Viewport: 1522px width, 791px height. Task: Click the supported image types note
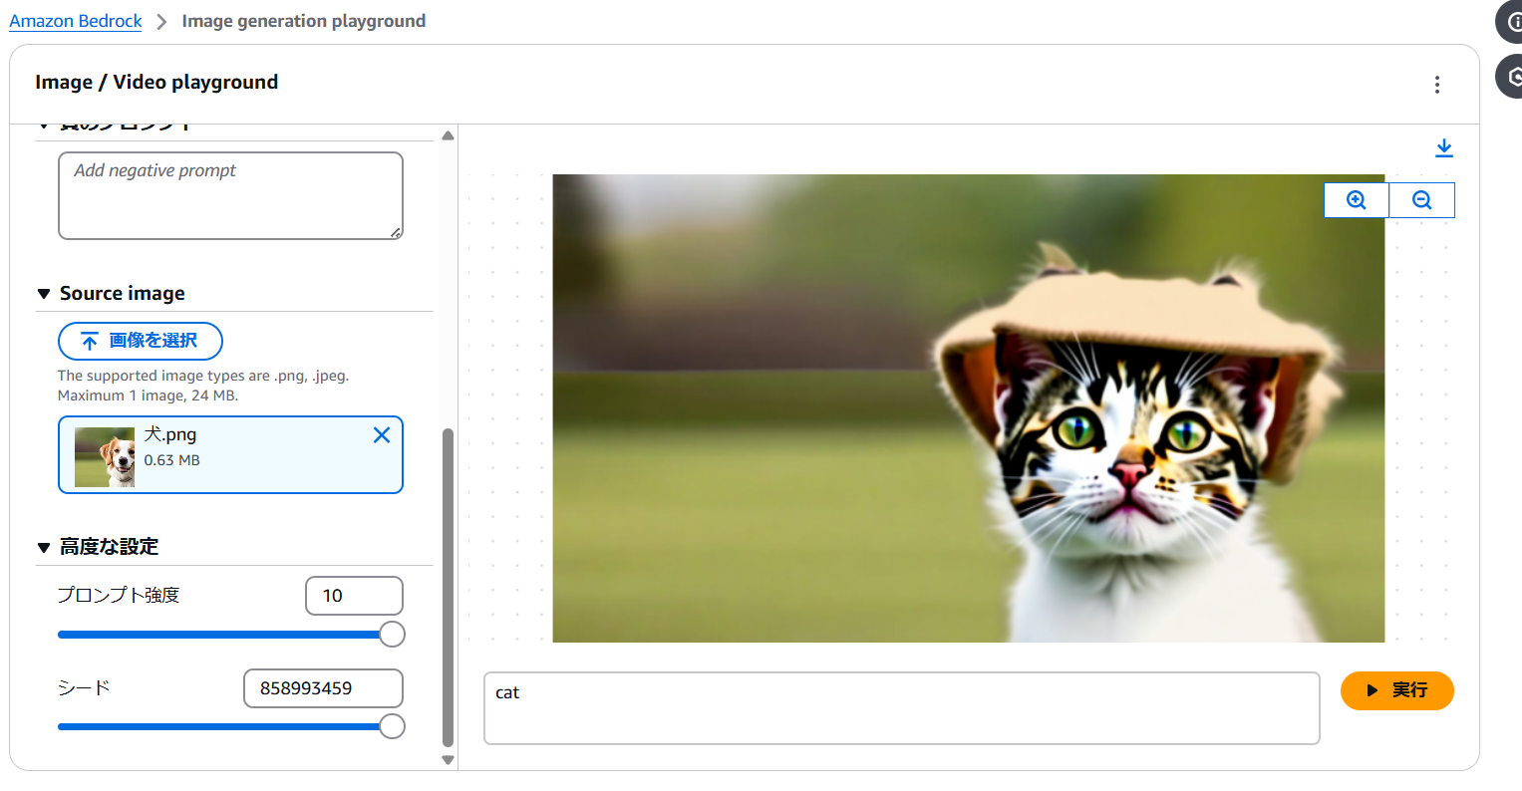(x=203, y=386)
